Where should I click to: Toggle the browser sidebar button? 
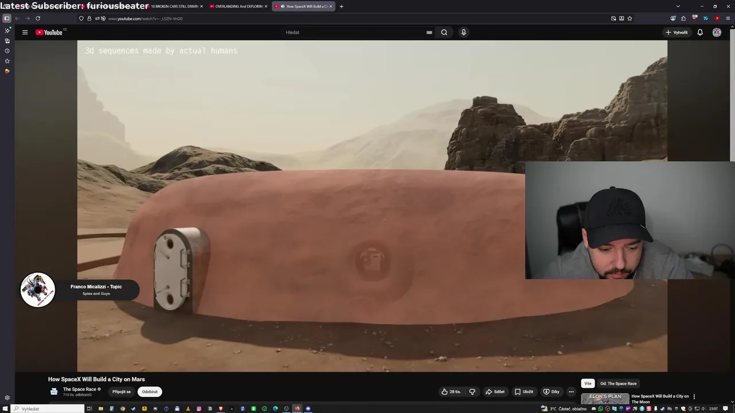coord(7,18)
